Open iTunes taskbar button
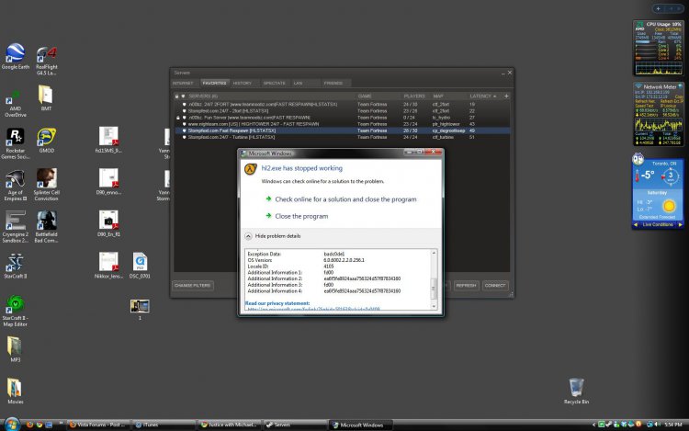 click(164, 425)
